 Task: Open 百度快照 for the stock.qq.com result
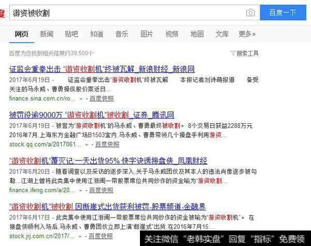click(107, 144)
